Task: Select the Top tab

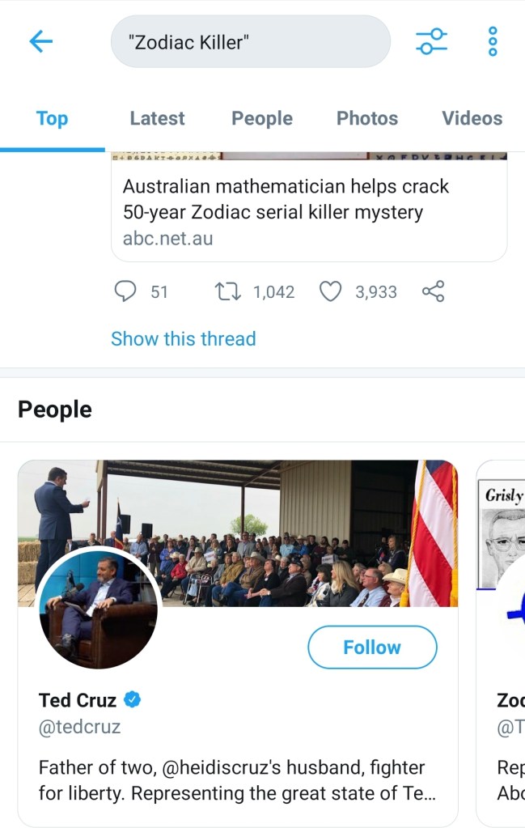Action: (52, 118)
